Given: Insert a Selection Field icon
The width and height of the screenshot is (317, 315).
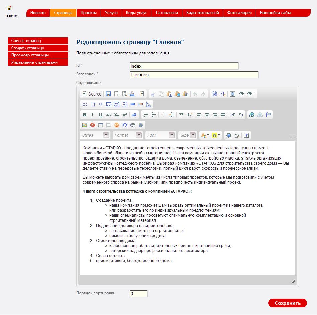Looking at the screenshot, I should pyautogui.click(x=125, y=104).
